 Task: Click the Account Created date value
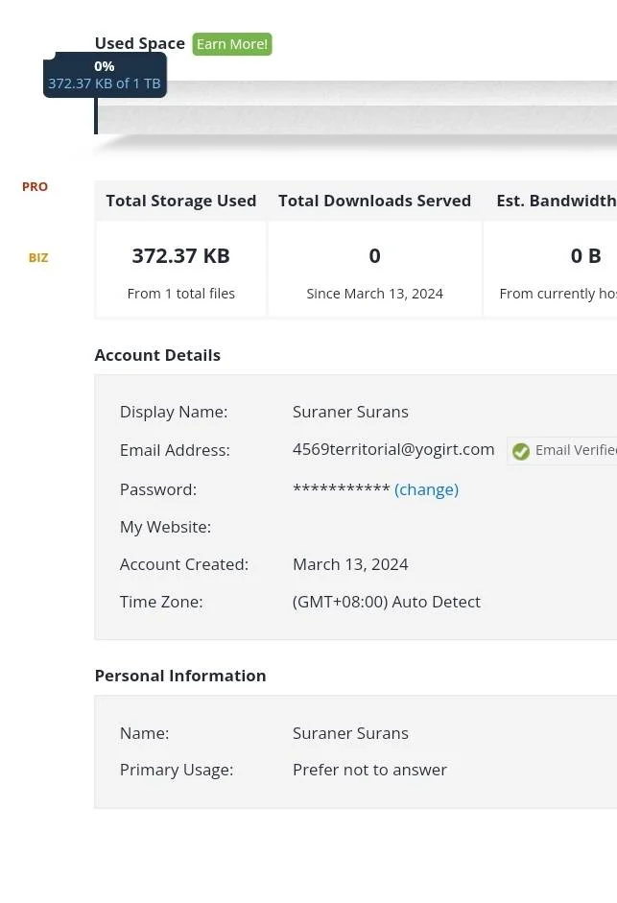click(350, 564)
